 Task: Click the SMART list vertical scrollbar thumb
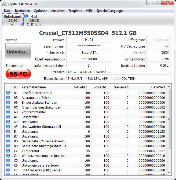coord(169,119)
